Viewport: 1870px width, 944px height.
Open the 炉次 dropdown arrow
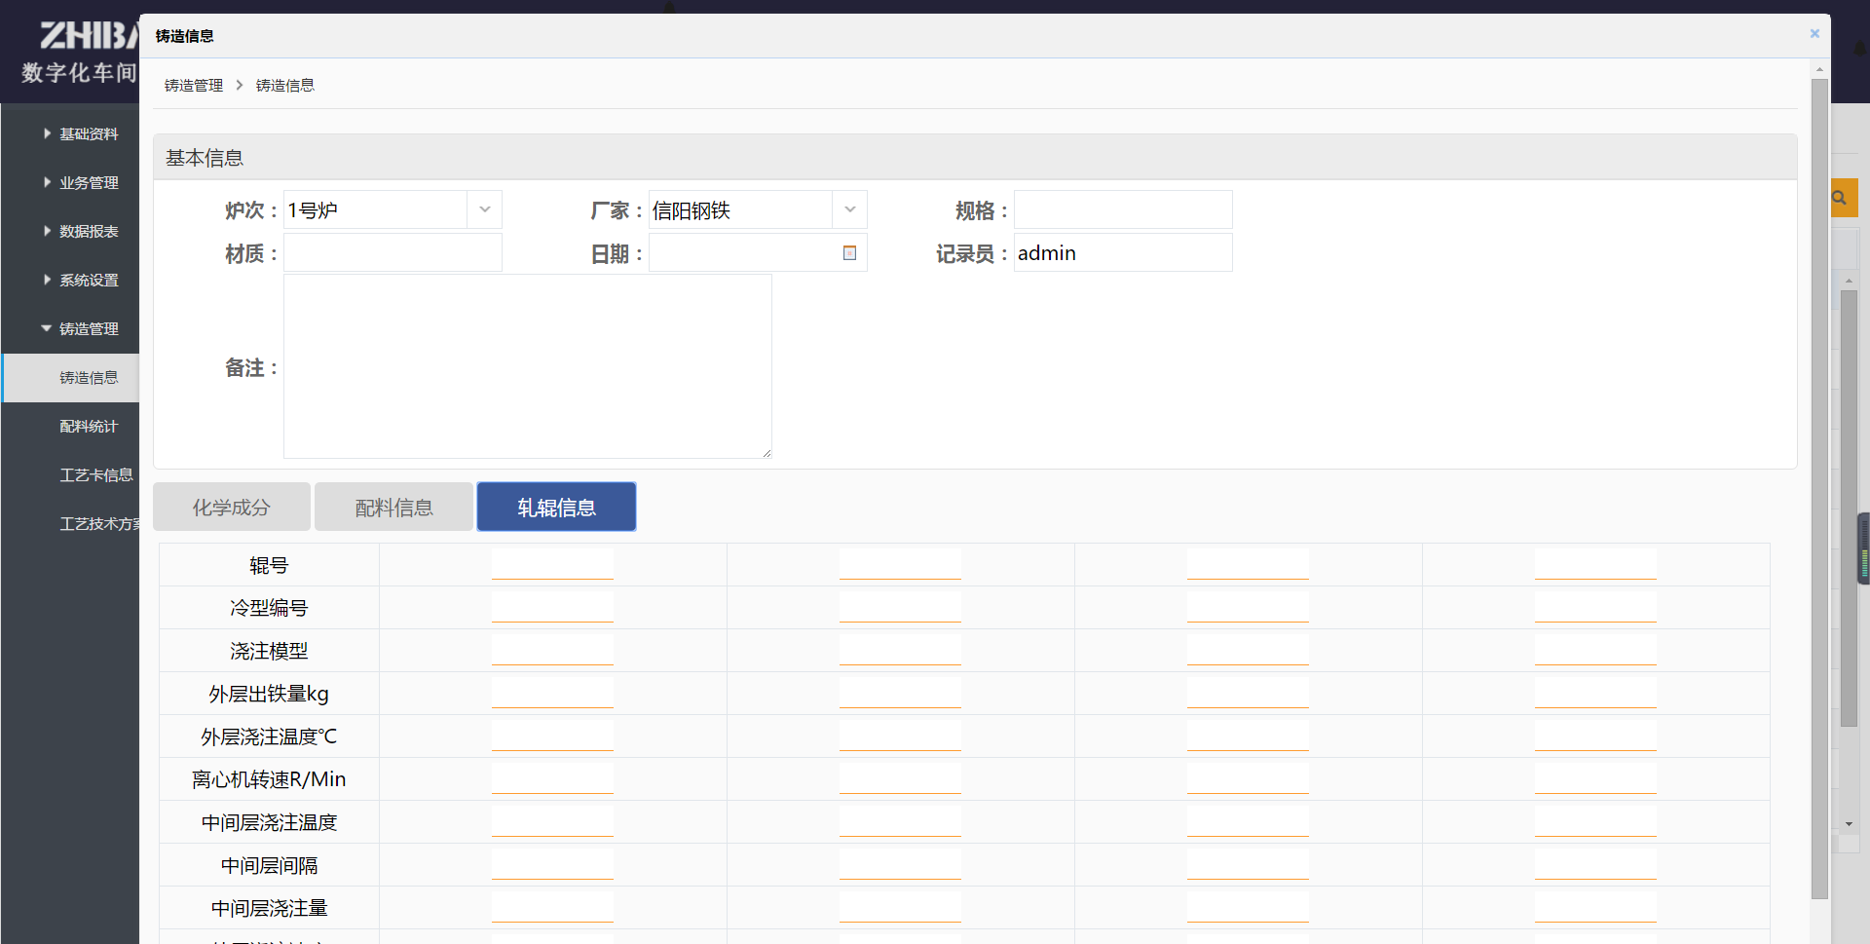[x=484, y=209]
